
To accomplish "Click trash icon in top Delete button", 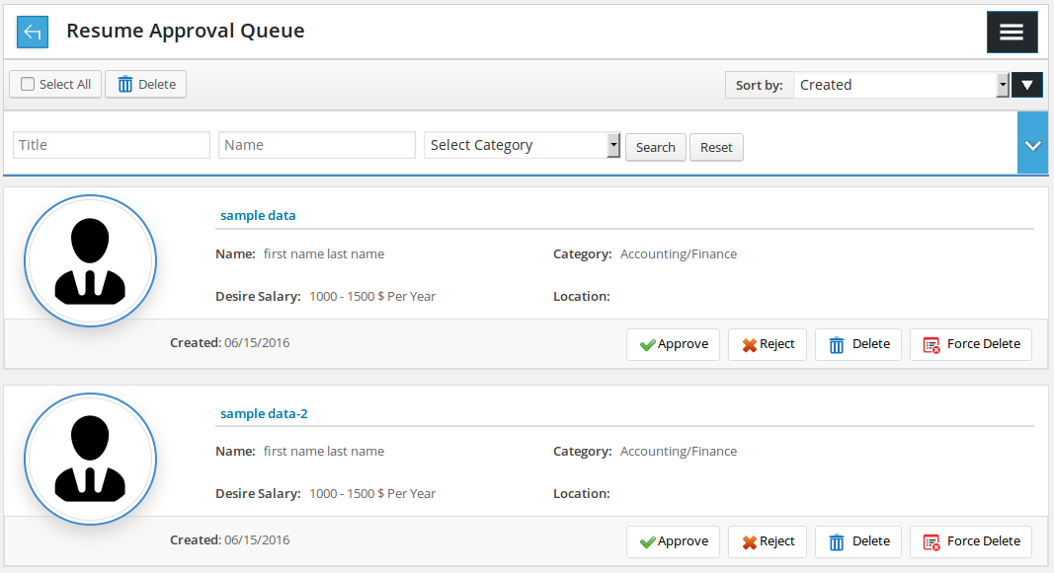I will click(x=125, y=85).
